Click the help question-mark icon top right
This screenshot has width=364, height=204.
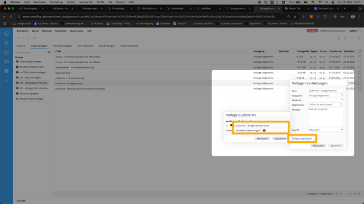click(x=345, y=38)
